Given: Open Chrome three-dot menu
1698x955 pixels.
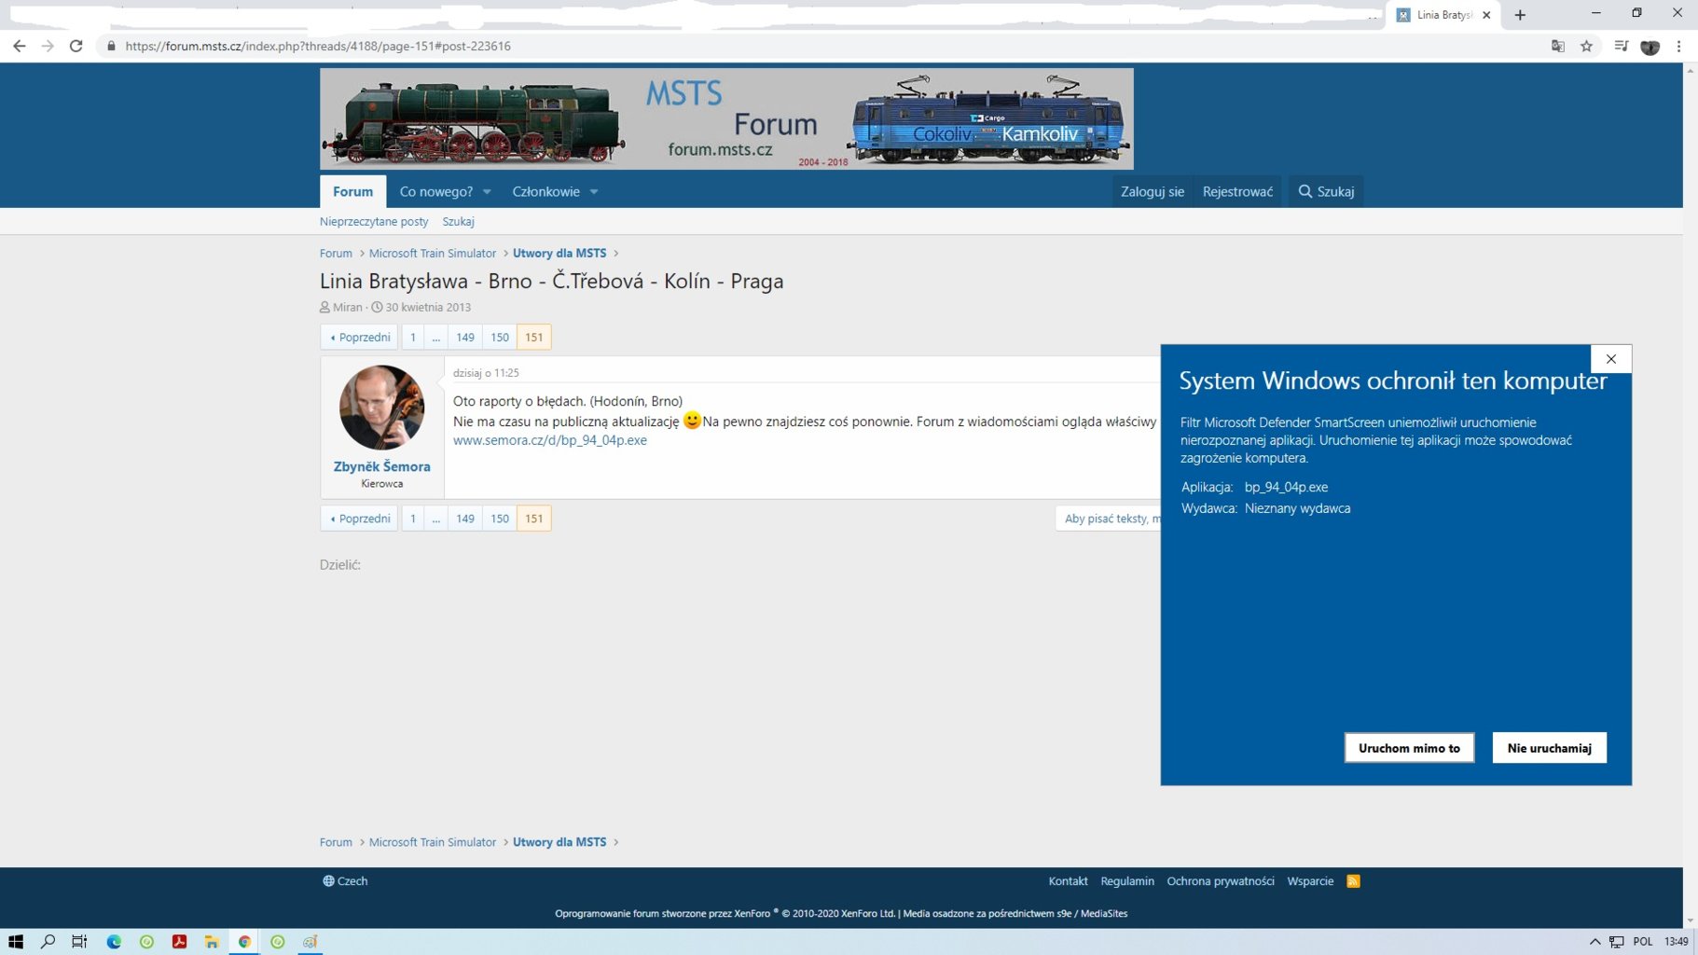Looking at the screenshot, I should coord(1678,46).
